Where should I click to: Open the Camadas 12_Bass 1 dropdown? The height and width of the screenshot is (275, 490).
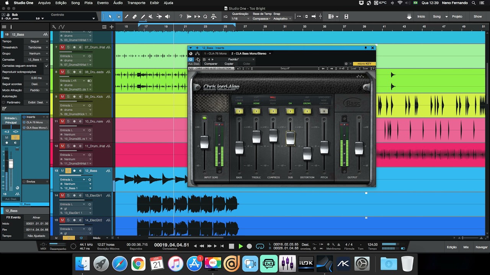tap(37, 60)
